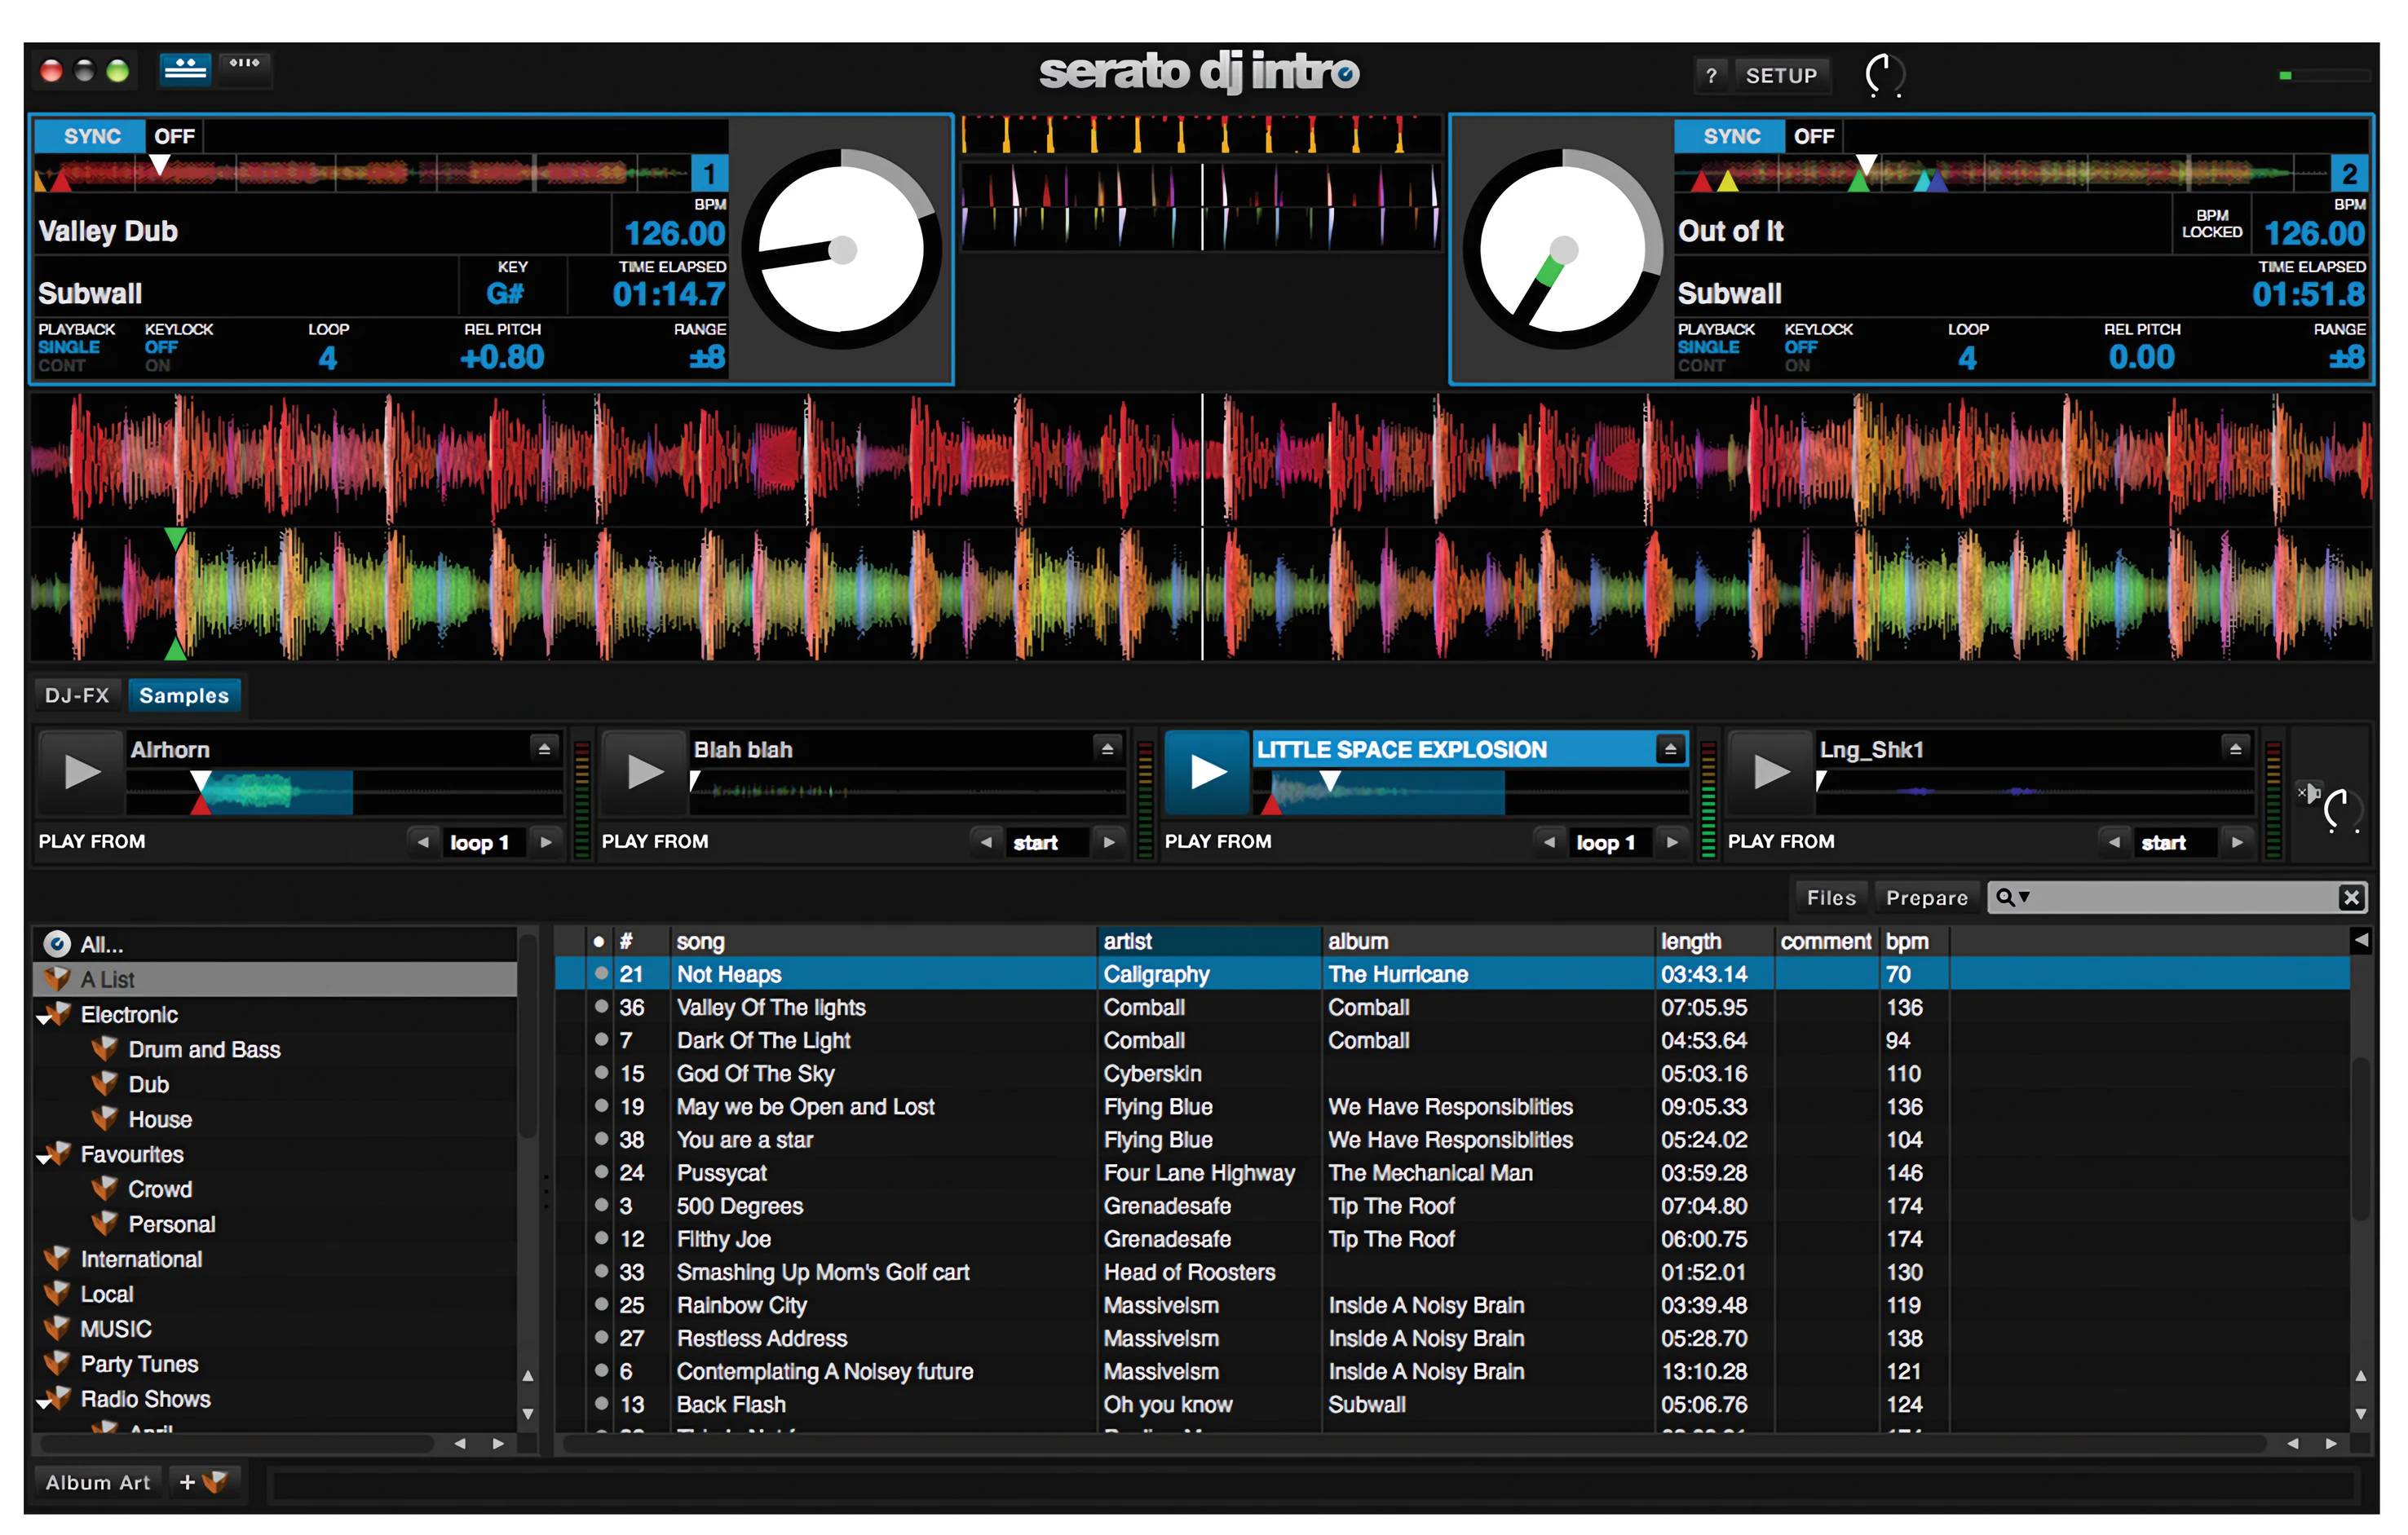Screen dimensions: 2408x1535
Task: Play the Blah blah sample slot
Action: click(x=644, y=772)
